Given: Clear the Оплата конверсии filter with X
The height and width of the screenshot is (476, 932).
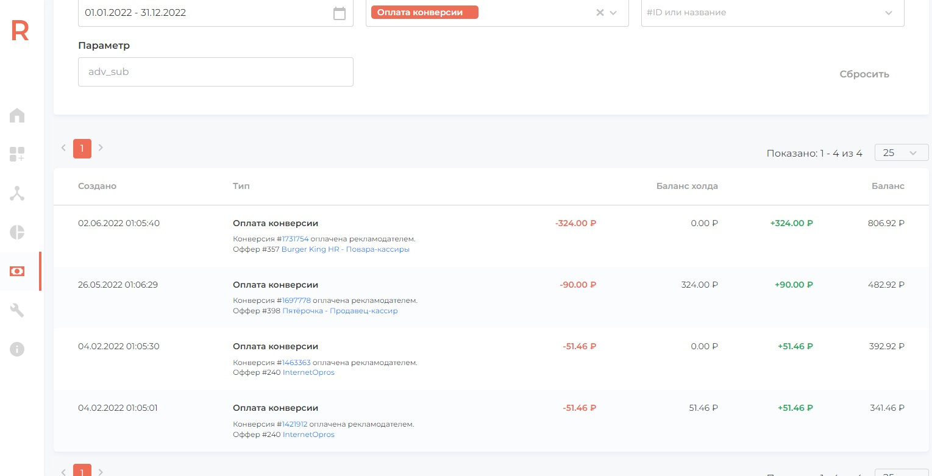Looking at the screenshot, I should 600,13.
